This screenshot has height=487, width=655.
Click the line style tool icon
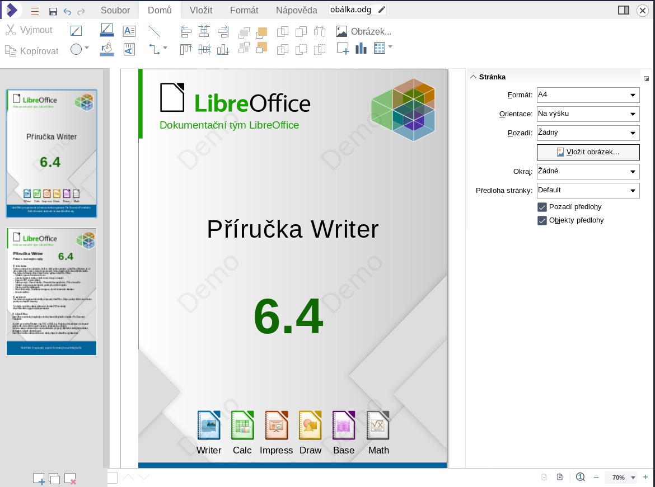[x=76, y=30]
